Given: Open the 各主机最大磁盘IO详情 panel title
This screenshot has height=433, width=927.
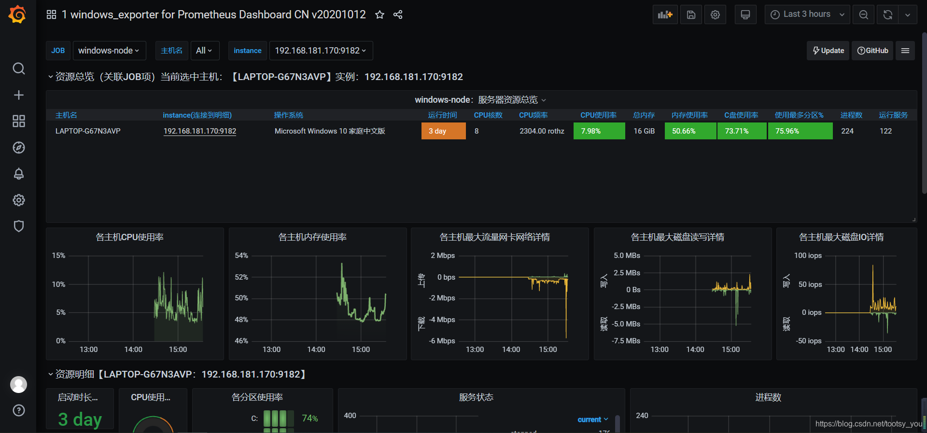Looking at the screenshot, I should 842,237.
